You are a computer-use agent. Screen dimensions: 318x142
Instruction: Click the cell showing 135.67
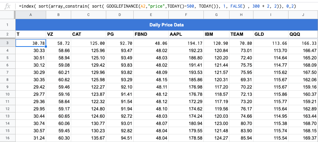point(89,138)
